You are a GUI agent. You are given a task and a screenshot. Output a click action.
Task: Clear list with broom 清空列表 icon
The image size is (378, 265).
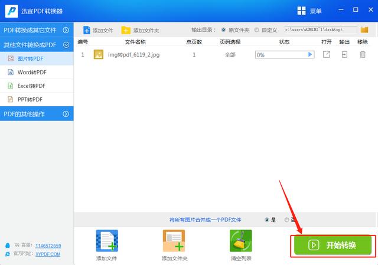coord(241,241)
